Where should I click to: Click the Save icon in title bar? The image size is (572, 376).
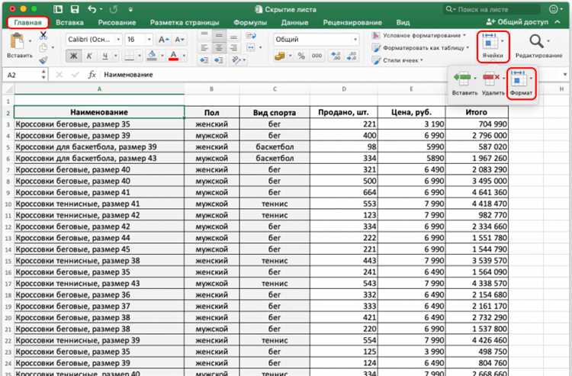pos(75,9)
